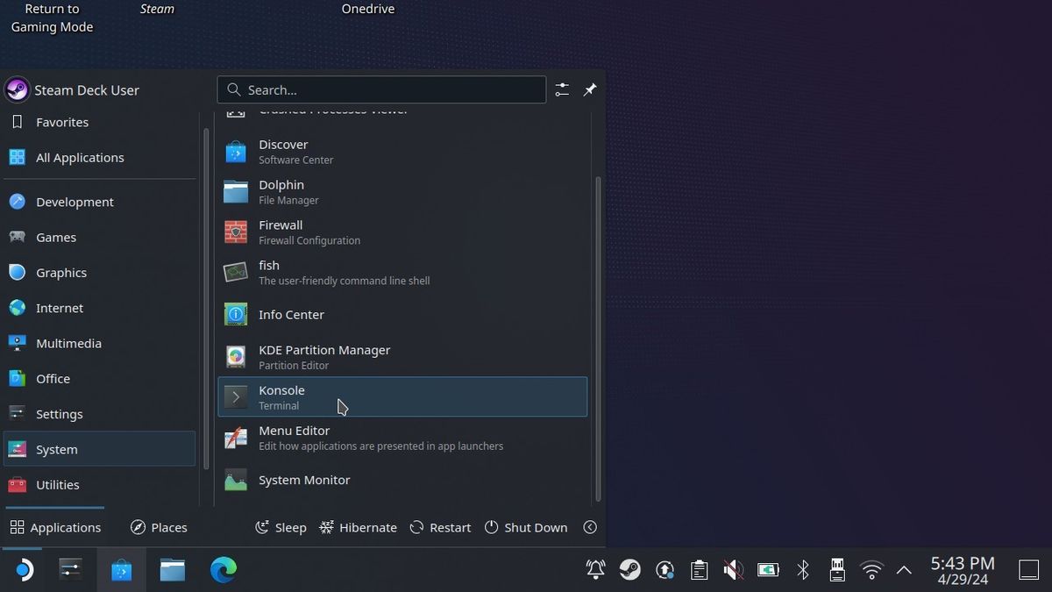
Task: Click Return to Gaming Mode shortcut
Action: pyautogui.click(x=52, y=19)
